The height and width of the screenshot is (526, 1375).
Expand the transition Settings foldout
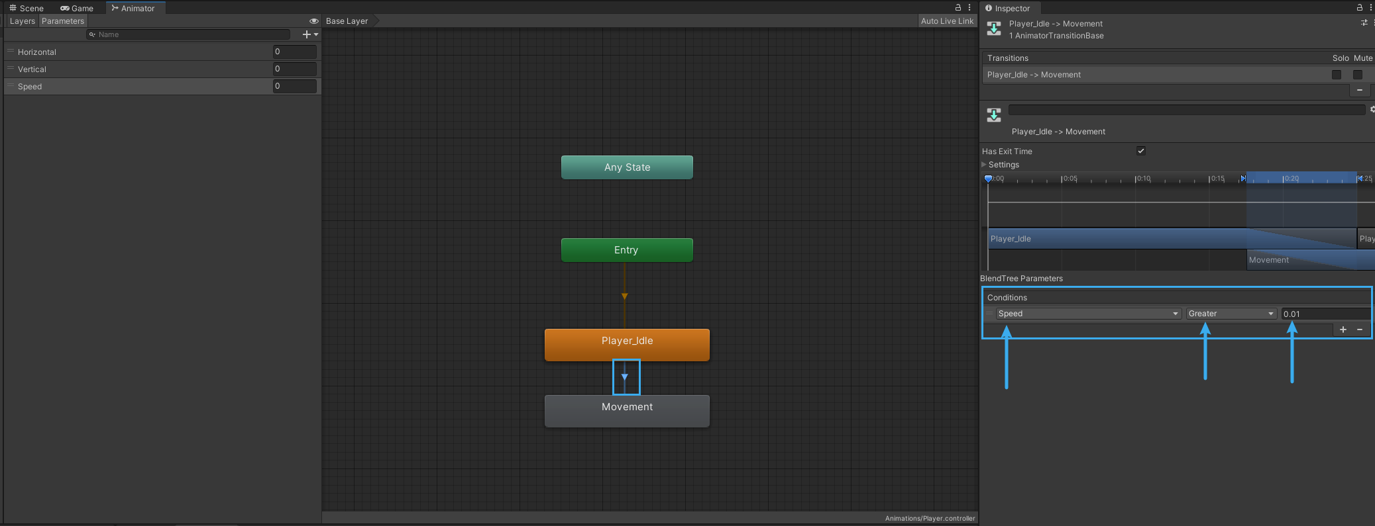[x=985, y=165]
